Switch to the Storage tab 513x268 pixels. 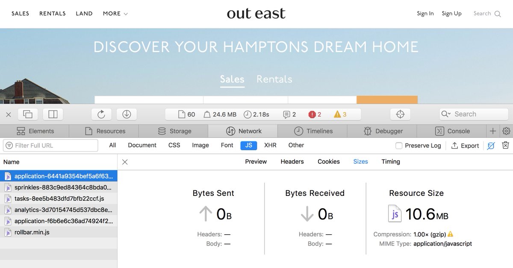pos(174,131)
